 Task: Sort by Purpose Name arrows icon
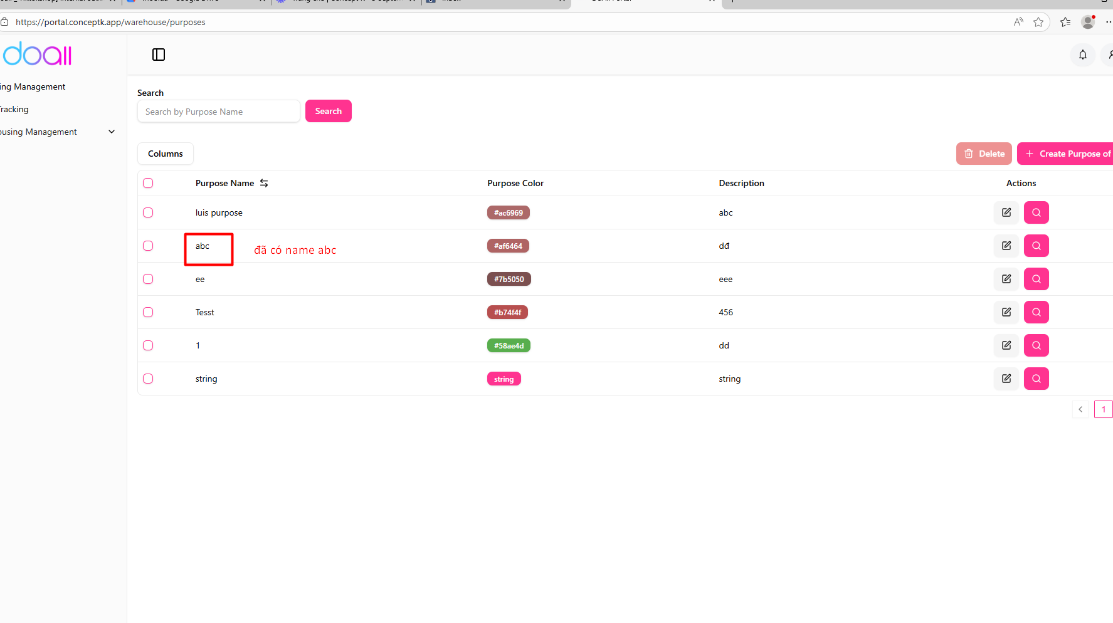pyautogui.click(x=264, y=183)
